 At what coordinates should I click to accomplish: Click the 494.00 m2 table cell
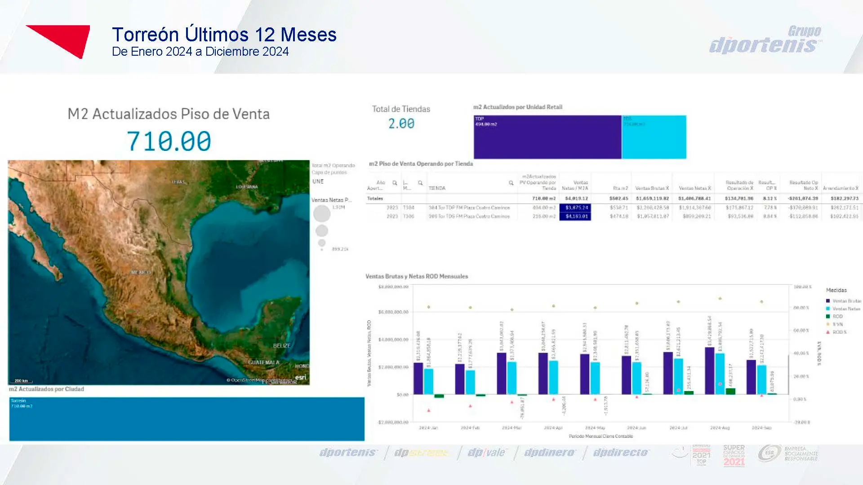544,207
